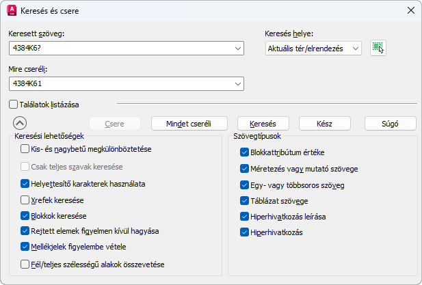Open the Keresés helye combo box
This screenshot has height=285, width=422.
coord(355,48)
